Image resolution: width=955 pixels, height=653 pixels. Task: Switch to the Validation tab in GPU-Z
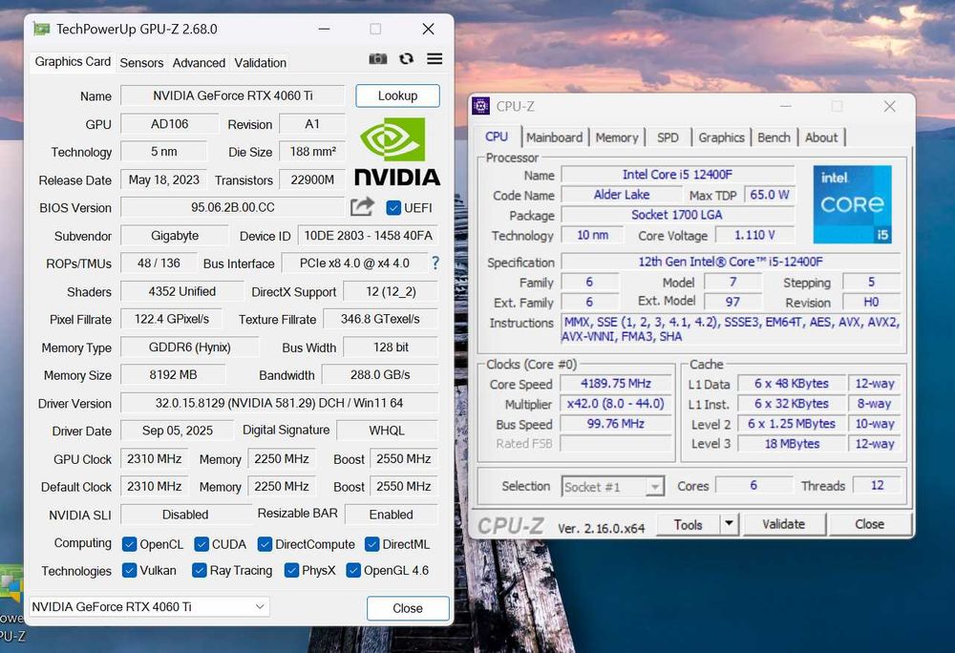click(260, 63)
